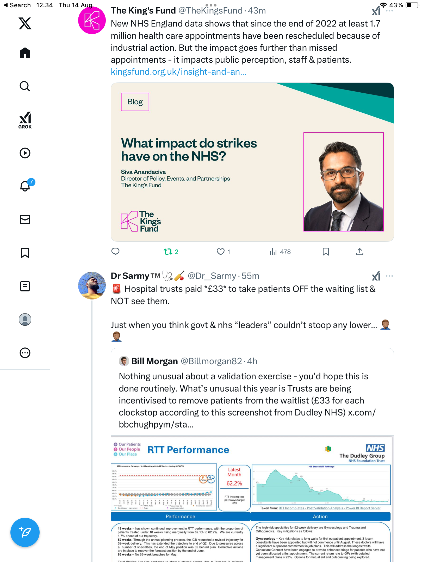Open Bookmarks in the sidebar
Screen dimensions: 422x562
[x=25, y=253]
